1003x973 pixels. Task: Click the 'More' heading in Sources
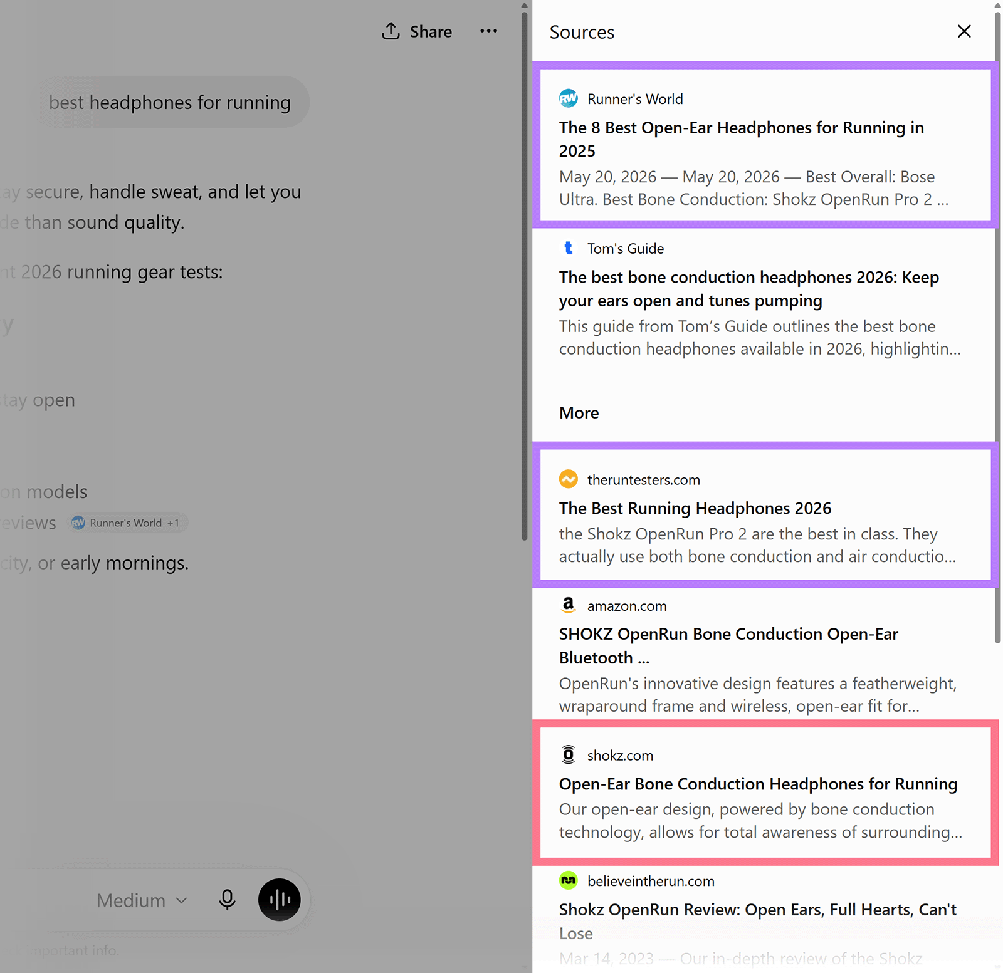click(x=579, y=412)
